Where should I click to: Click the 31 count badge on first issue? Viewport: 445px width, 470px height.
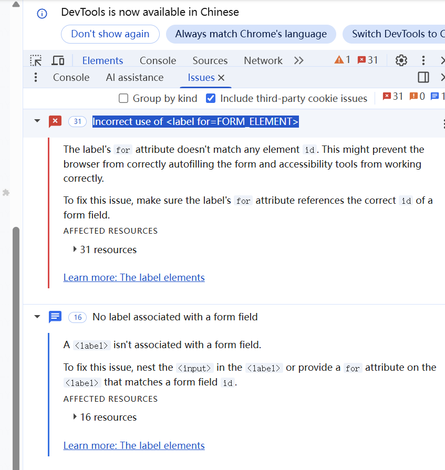point(77,121)
